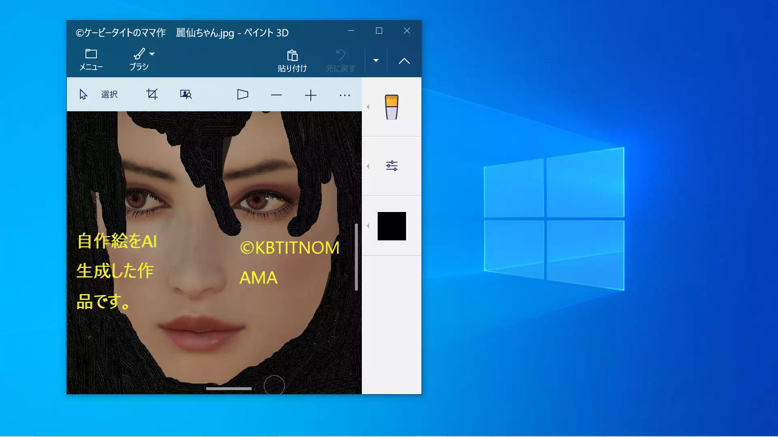
Task: Activate the 選択 selection tool
Action: (x=98, y=94)
